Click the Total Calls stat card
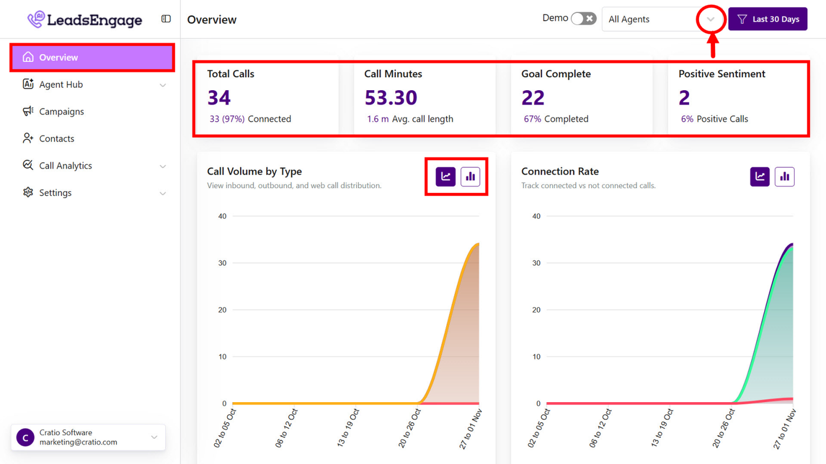Viewport: 826px width, 464px height. tap(266, 98)
